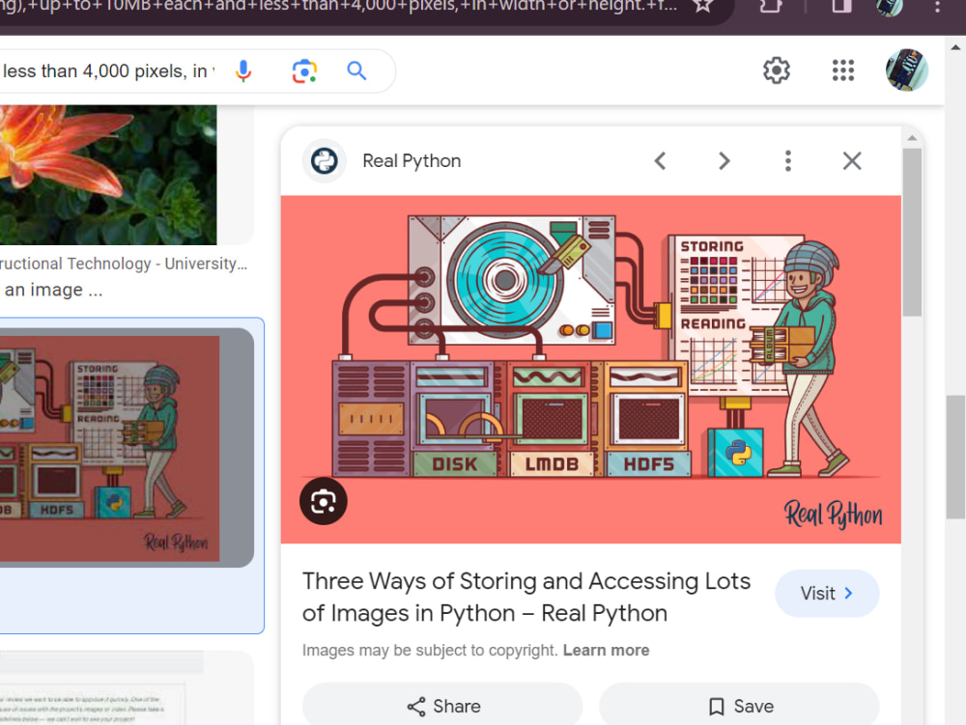Click the Chrome address bar URL
The width and height of the screenshot is (966, 725).
[x=339, y=6]
